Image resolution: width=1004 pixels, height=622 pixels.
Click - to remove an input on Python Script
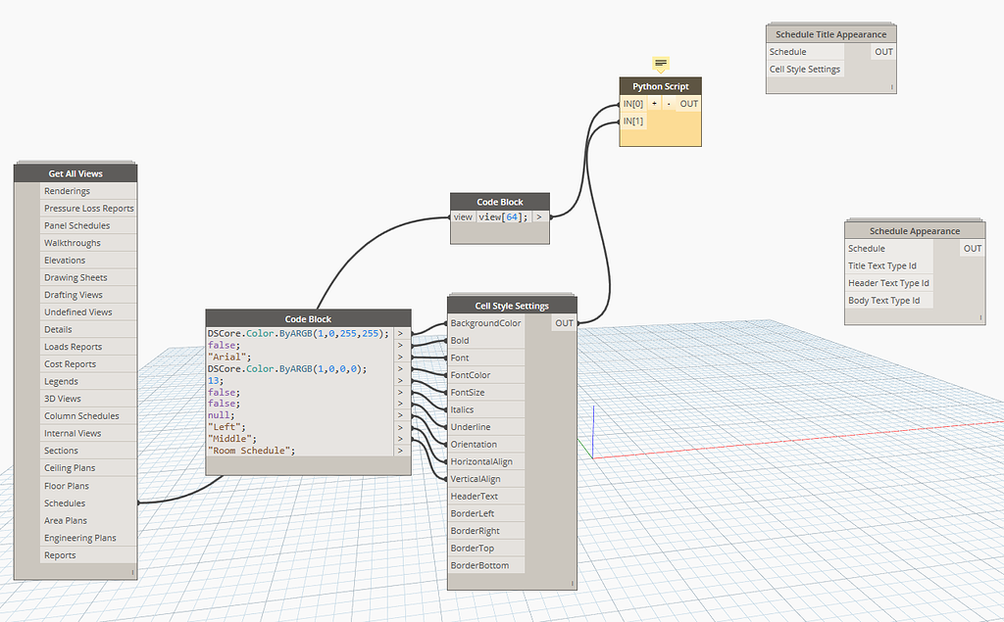point(668,103)
